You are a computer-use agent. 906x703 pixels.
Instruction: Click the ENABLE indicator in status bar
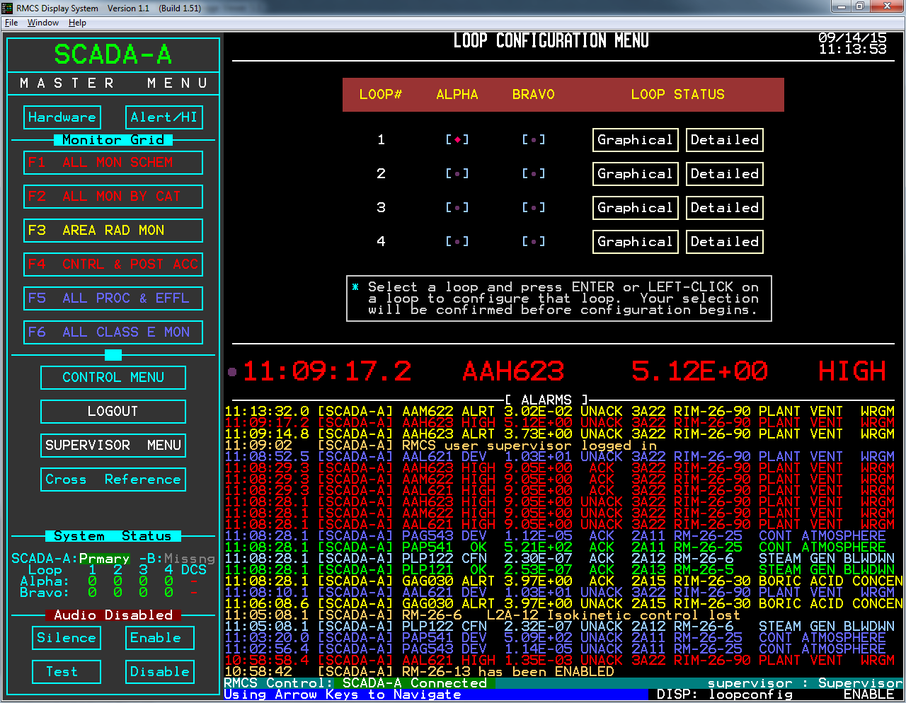point(869,695)
